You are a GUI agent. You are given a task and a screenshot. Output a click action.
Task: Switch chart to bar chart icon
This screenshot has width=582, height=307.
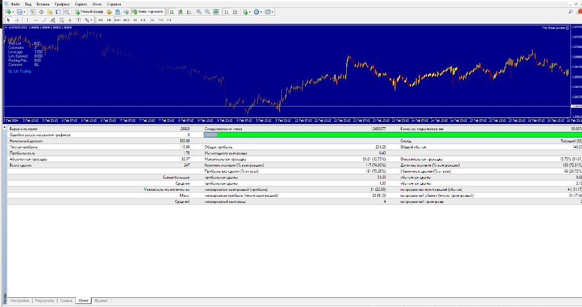click(172, 12)
